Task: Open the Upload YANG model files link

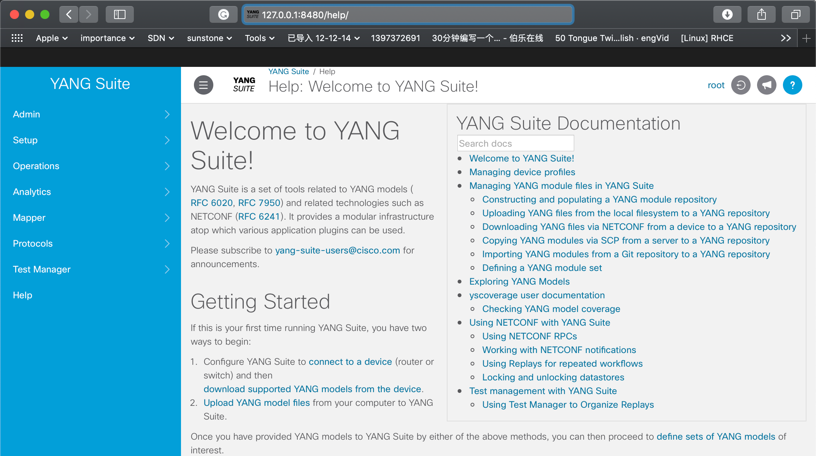Action: coord(257,403)
